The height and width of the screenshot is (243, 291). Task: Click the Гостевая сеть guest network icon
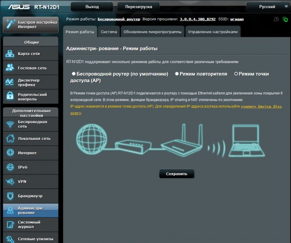pos(10,68)
